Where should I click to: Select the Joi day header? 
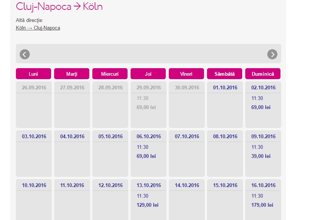(148, 74)
